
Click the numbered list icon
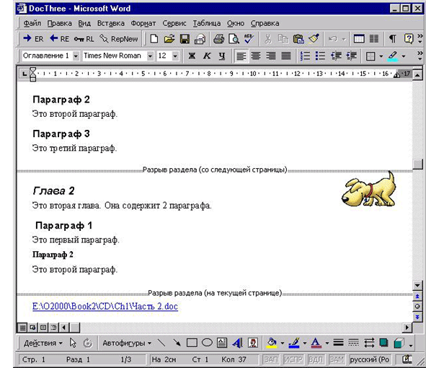tap(305, 56)
